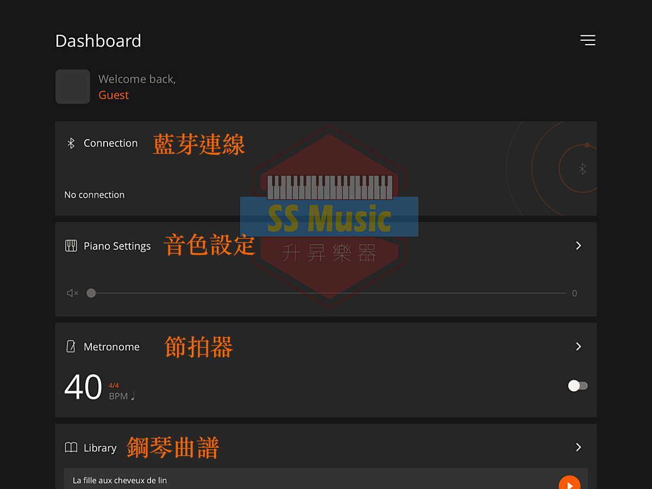
Task: Click the guest profile avatar thumbnail
Action: pos(73,86)
